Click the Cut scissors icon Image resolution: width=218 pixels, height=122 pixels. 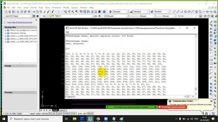tap(33, 12)
